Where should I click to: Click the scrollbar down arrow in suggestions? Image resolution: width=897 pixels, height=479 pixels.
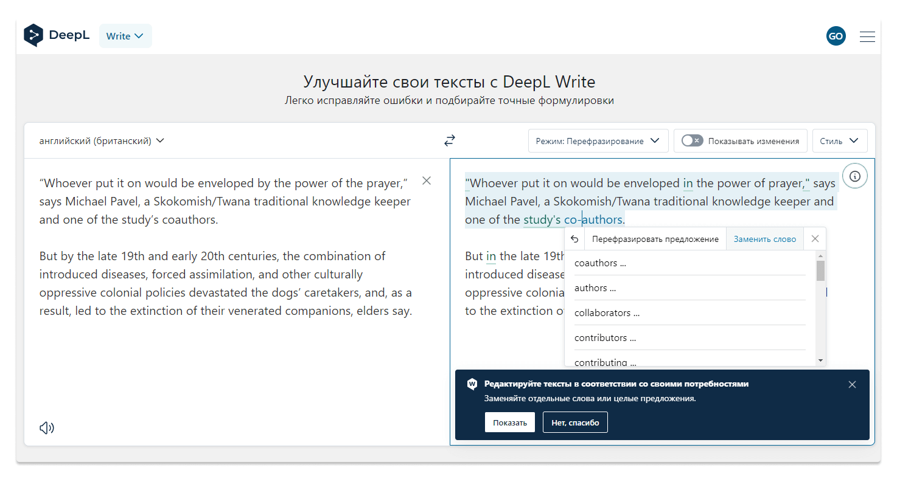(820, 360)
